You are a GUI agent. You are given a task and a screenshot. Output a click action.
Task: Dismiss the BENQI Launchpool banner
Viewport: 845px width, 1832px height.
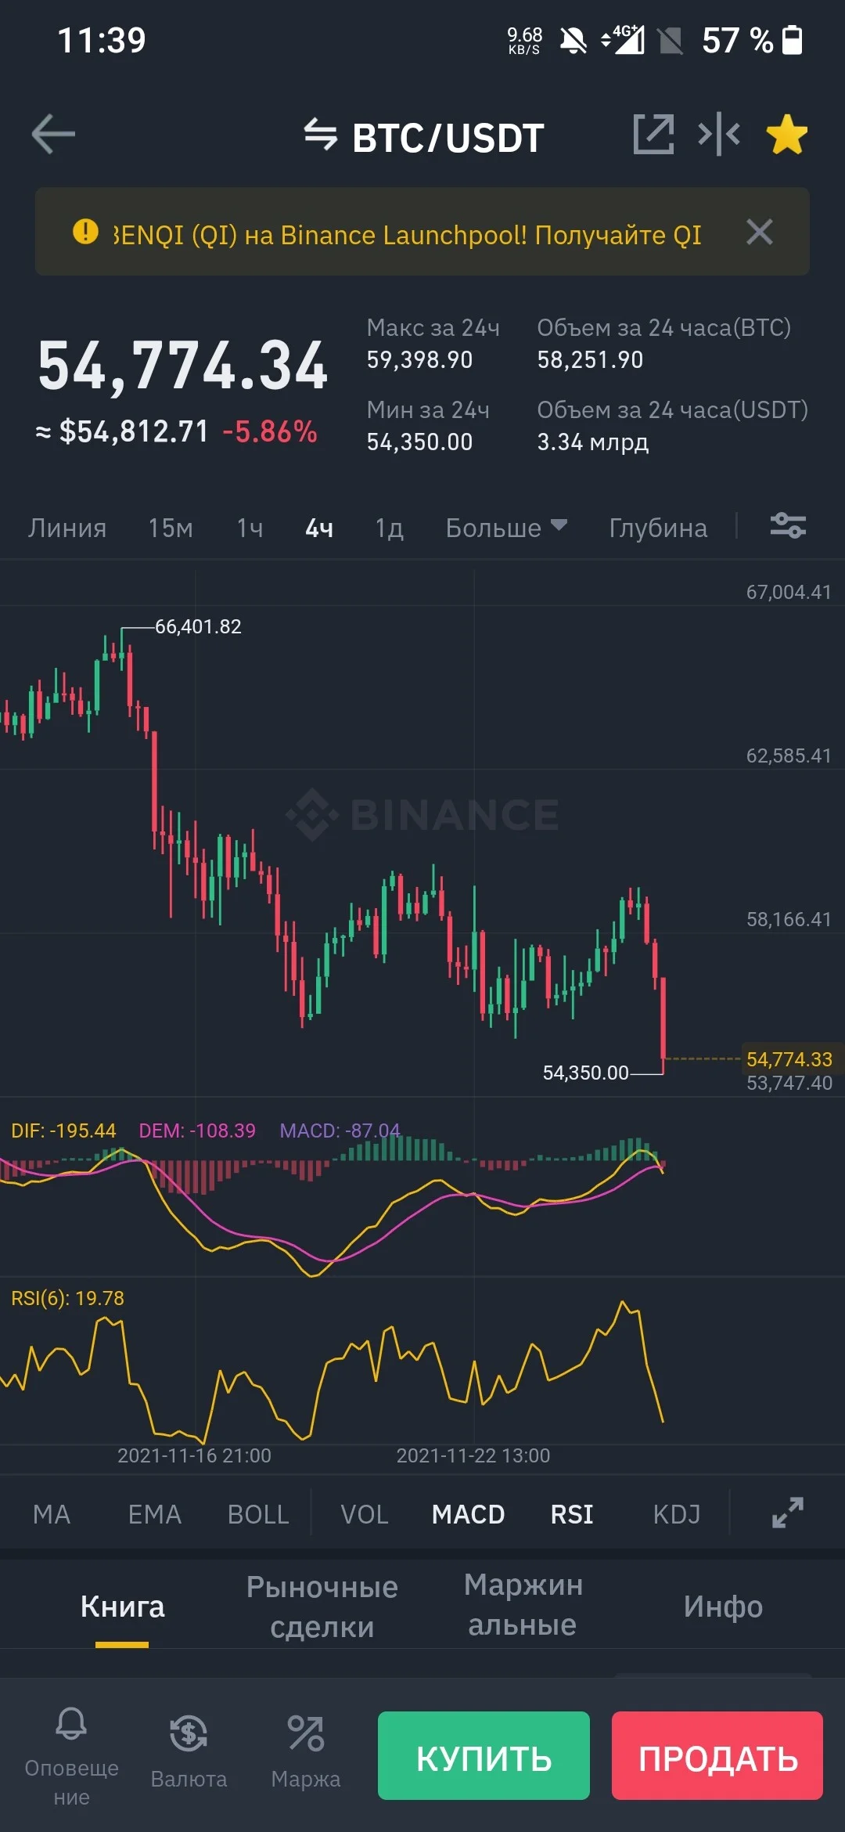tap(760, 232)
